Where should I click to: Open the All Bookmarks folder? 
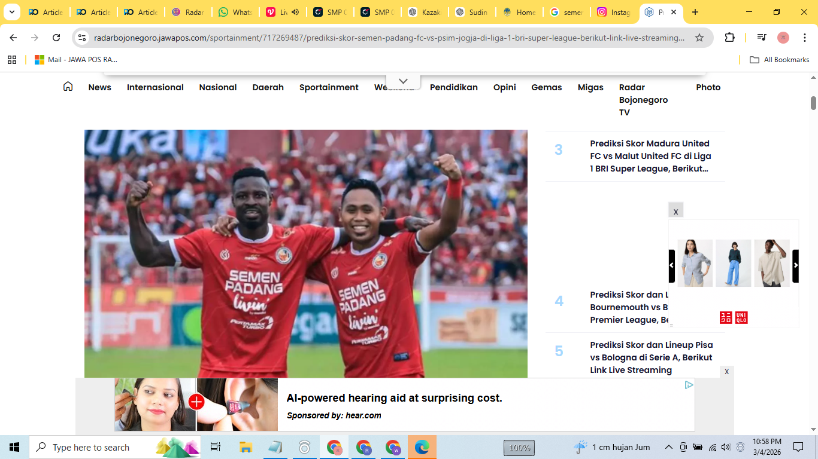[780, 60]
